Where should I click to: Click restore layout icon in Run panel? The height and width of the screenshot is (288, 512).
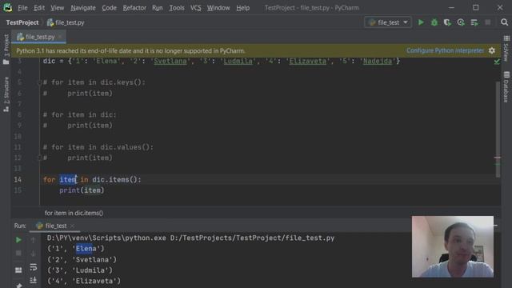click(18, 270)
